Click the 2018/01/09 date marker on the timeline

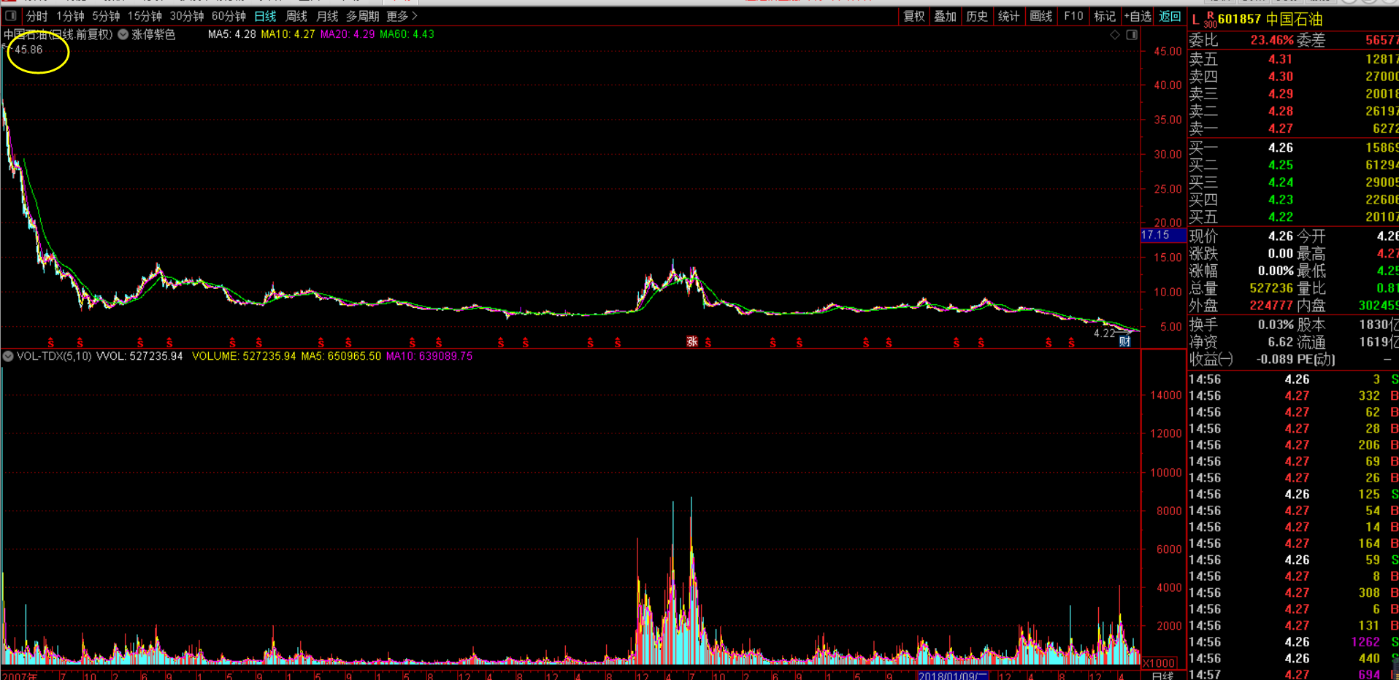pyautogui.click(x=952, y=676)
